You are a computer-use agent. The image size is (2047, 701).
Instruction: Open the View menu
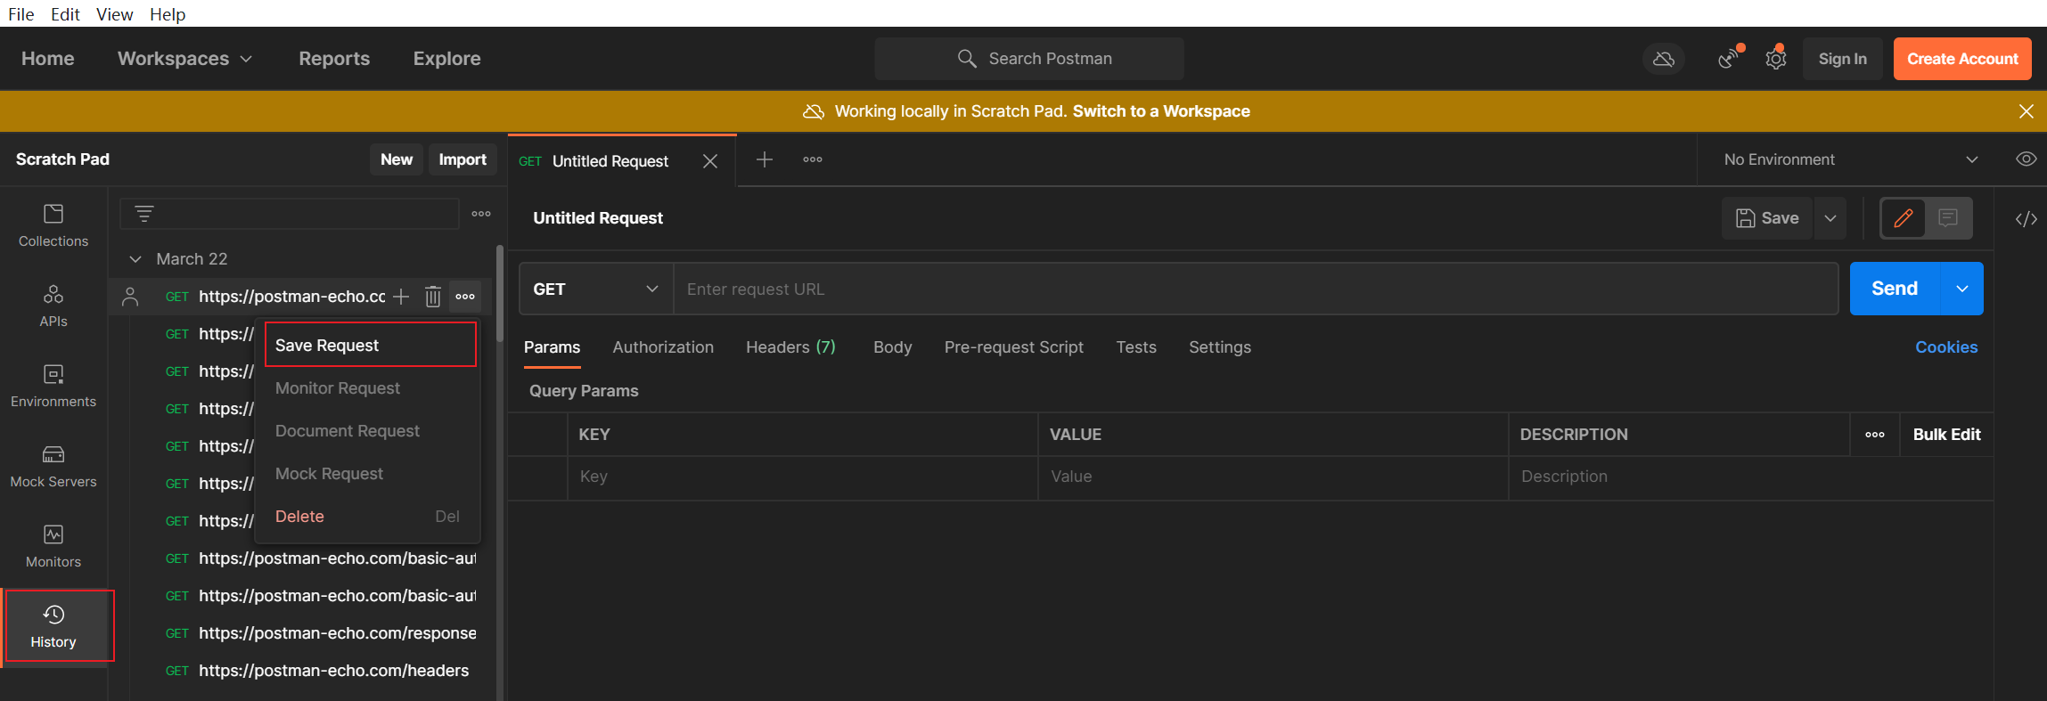114,14
